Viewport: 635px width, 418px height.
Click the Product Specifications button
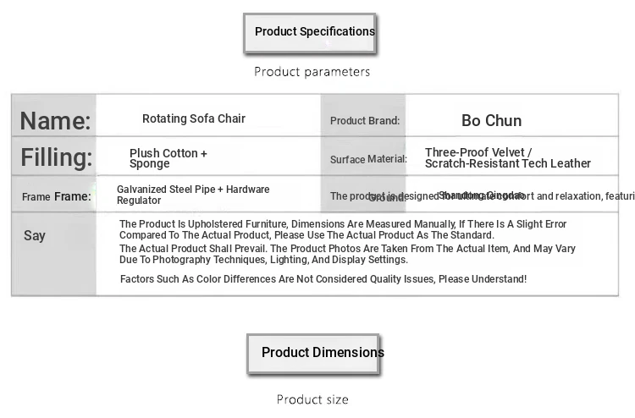click(x=310, y=33)
